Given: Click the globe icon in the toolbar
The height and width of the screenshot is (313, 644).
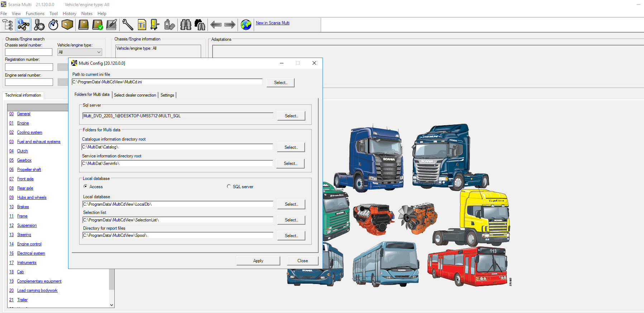Looking at the screenshot, I should 246,25.
